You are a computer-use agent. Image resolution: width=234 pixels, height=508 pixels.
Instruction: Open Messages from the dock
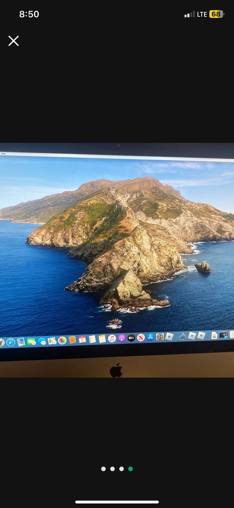pyautogui.click(x=42, y=342)
